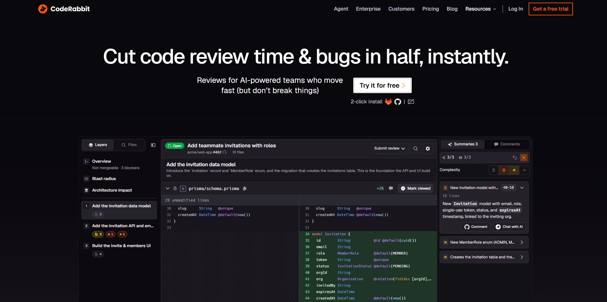Click the "10 files" count text
This screenshot has height=302, width=607.
coord(238,152)
